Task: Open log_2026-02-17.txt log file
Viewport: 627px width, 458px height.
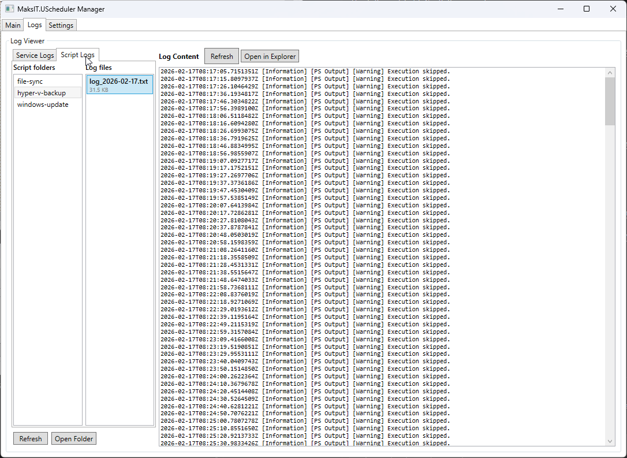Action: (x=119, y=84)
